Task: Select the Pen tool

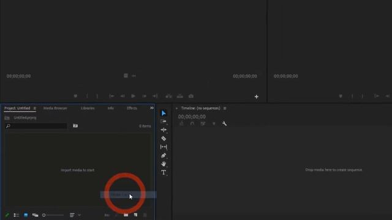Action: [164, 156]
